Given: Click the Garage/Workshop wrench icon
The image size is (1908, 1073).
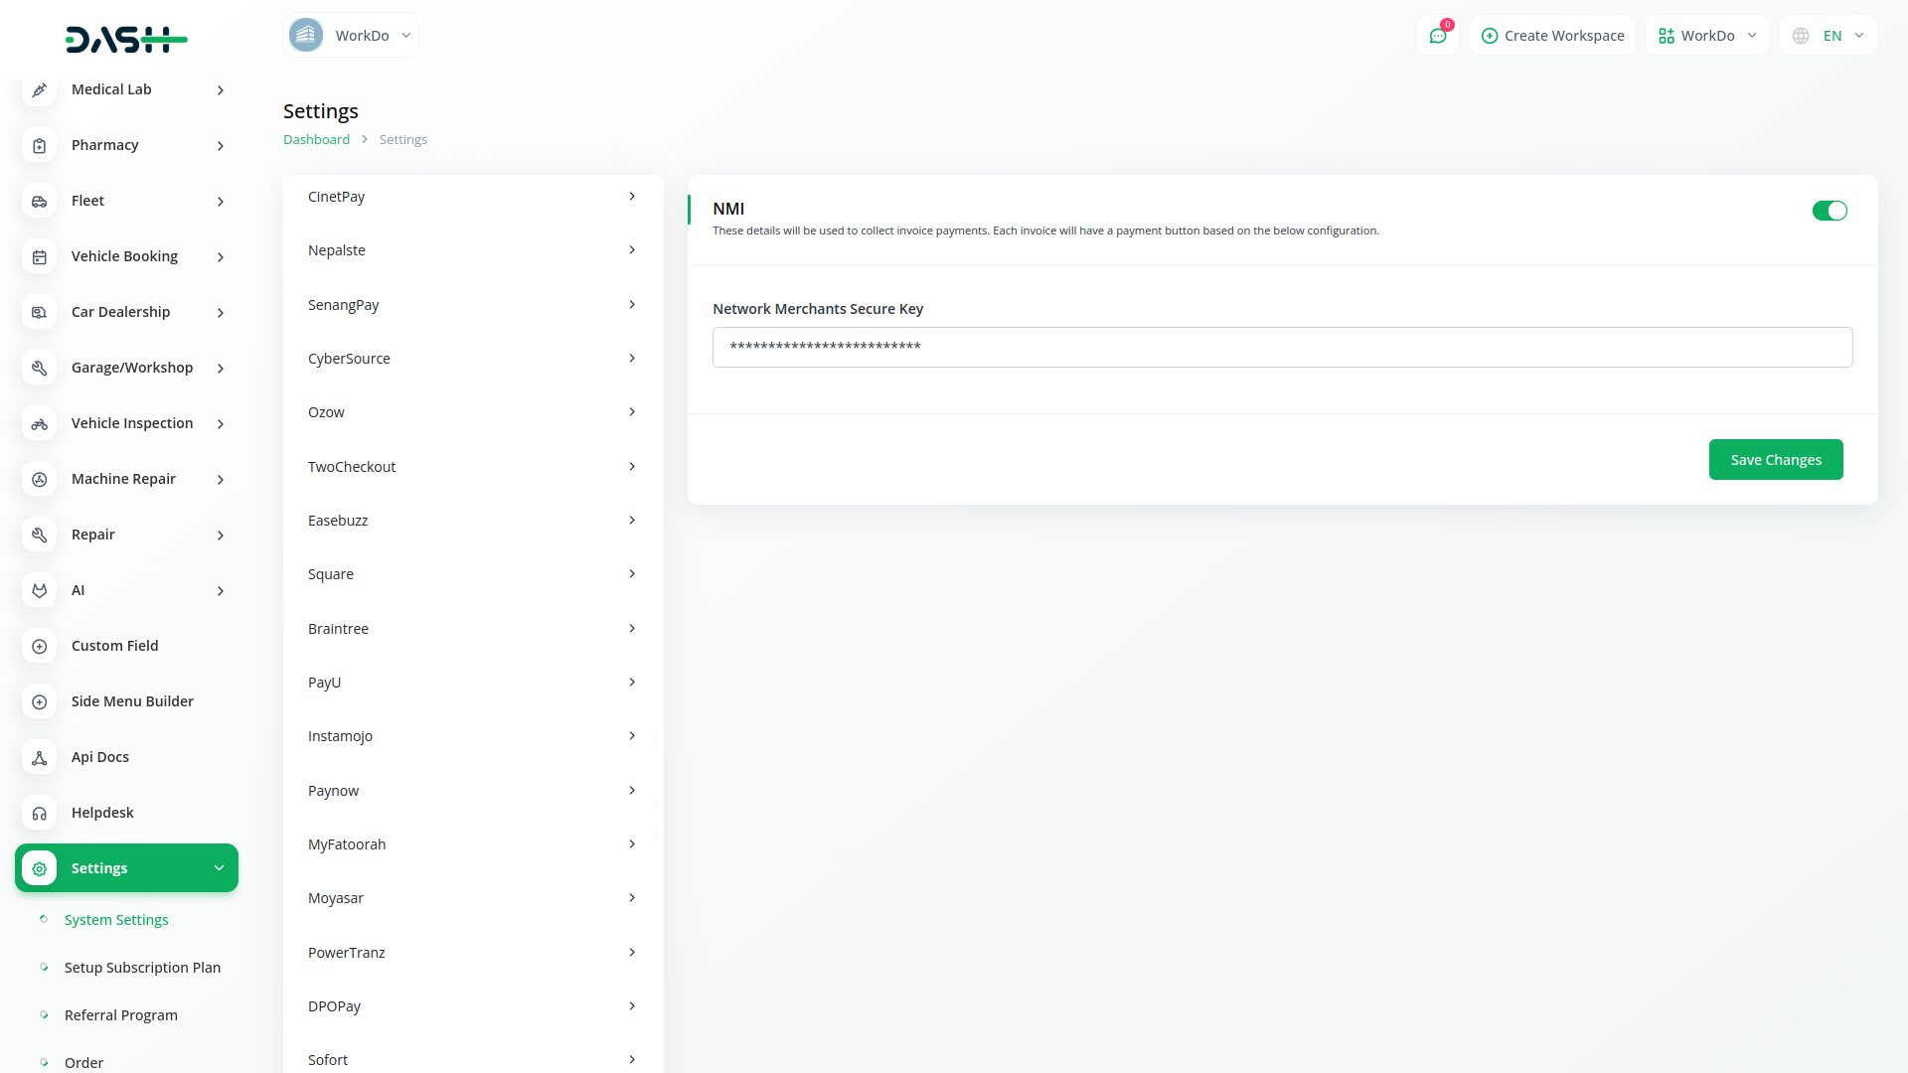Looking at the screenshot, I should coord(39,369).
